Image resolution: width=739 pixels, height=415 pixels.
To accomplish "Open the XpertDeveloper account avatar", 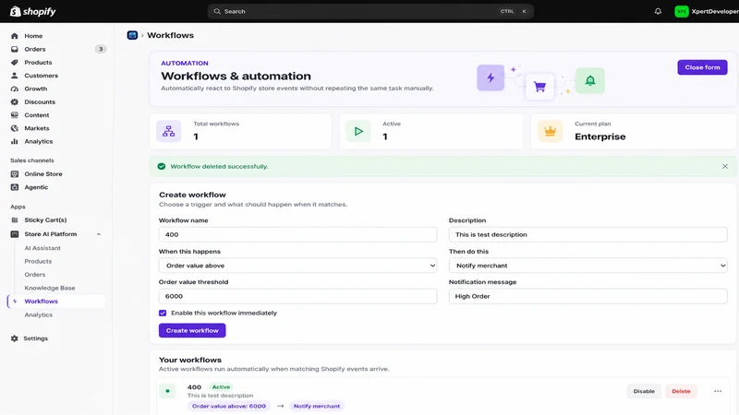I will pyautogui.click(x=682, y=11).
